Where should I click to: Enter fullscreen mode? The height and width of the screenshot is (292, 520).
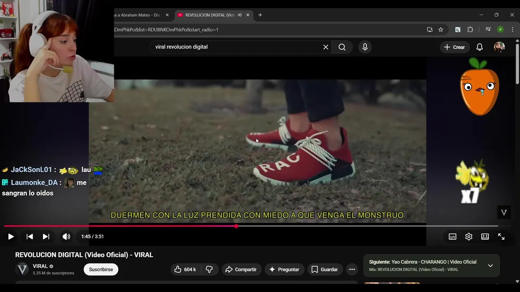[501, 236]
